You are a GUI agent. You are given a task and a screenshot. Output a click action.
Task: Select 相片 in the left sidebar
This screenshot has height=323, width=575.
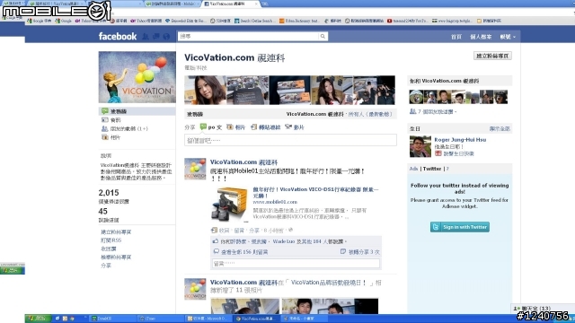click(x=111, y=137)
